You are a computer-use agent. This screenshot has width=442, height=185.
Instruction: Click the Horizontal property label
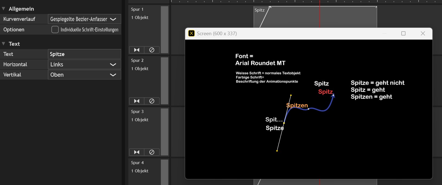[15, 64]
